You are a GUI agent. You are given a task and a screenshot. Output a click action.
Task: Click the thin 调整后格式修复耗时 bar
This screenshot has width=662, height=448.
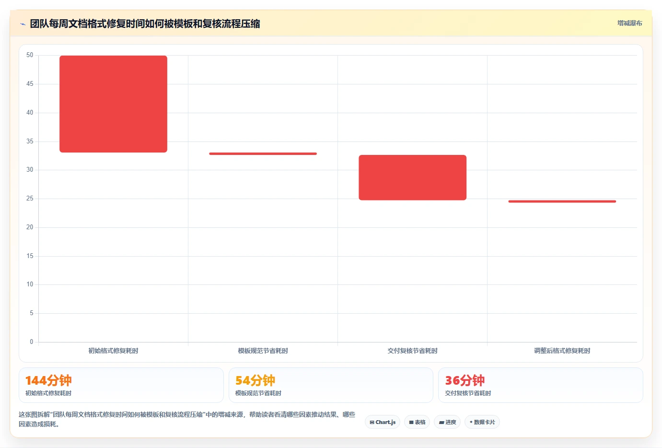pyautogui.click(x=562, y=201)
